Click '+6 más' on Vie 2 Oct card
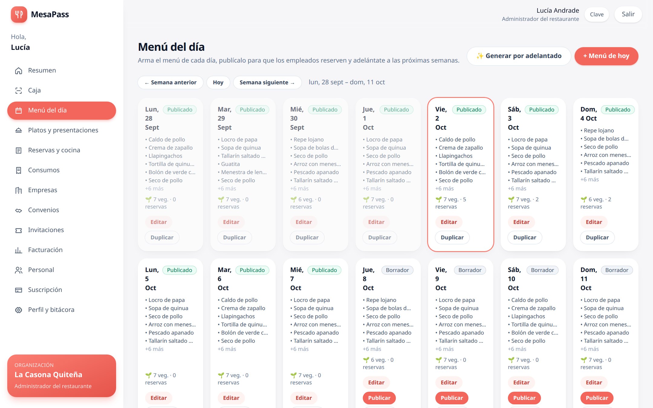The width and height of the screenshot is (653, 408). tap(444, 189)
